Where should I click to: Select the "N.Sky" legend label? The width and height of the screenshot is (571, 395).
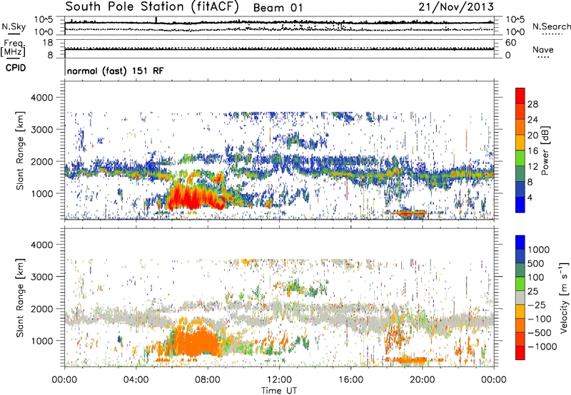pos(14,26)
